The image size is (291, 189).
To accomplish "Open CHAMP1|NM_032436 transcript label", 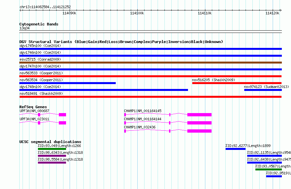I will tap(140, 127).
